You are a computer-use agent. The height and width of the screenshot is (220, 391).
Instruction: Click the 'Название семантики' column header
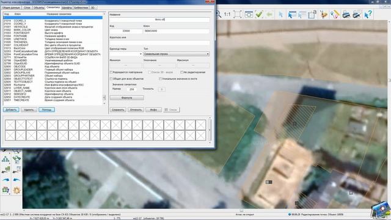pyautogui.click(x=59, y=14)
